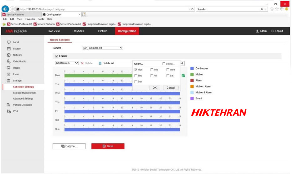This screenshot has width=292, height=174.
Task: Click the red X Delete icon
Action: click(x=82, y=63)
